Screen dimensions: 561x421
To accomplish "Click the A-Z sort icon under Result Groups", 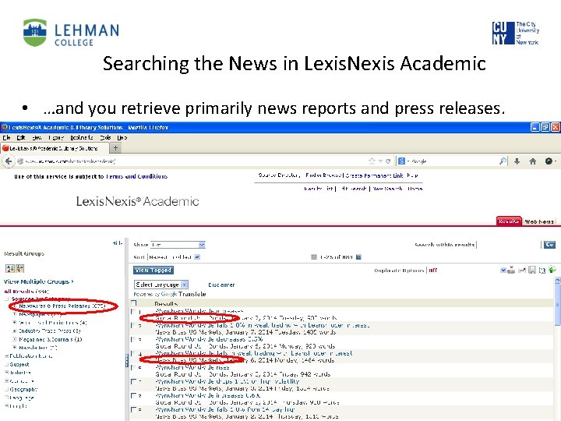I will (10, 268).
